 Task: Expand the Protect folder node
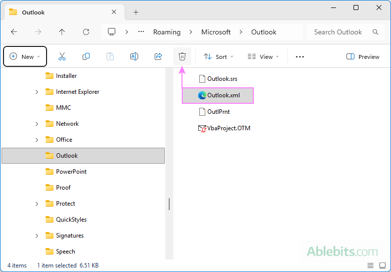click(x=37, y=204)
